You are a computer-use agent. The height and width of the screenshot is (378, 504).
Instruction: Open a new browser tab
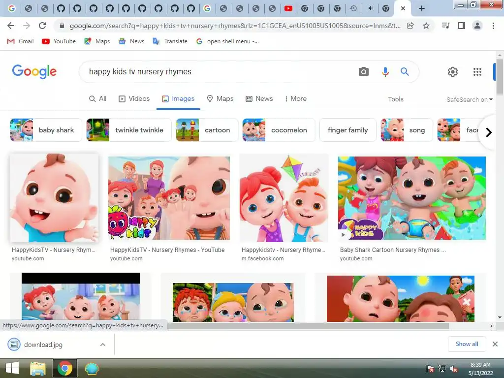(x=422, y=8)
